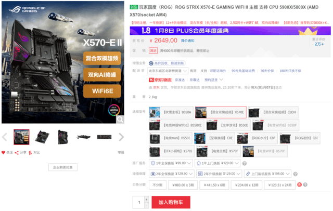Choose model 【ITX小钢炮】X570I
Image resolution: width=333 pixels, height=211 pixels.
coord(172,151)
